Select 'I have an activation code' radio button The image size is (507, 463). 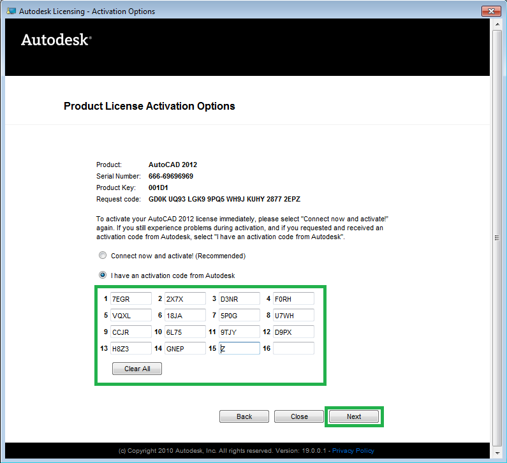pos(103,275)
